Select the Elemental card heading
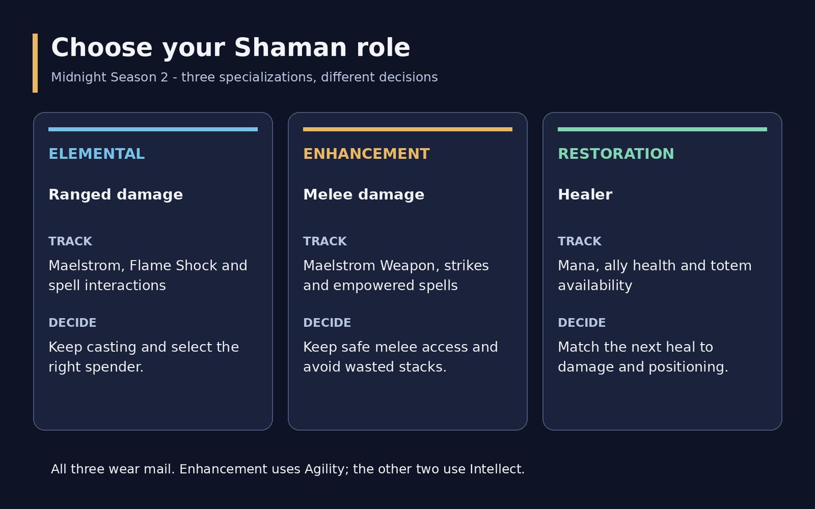Viewport: 815px width, 509px height. click(x=97, y=154)
